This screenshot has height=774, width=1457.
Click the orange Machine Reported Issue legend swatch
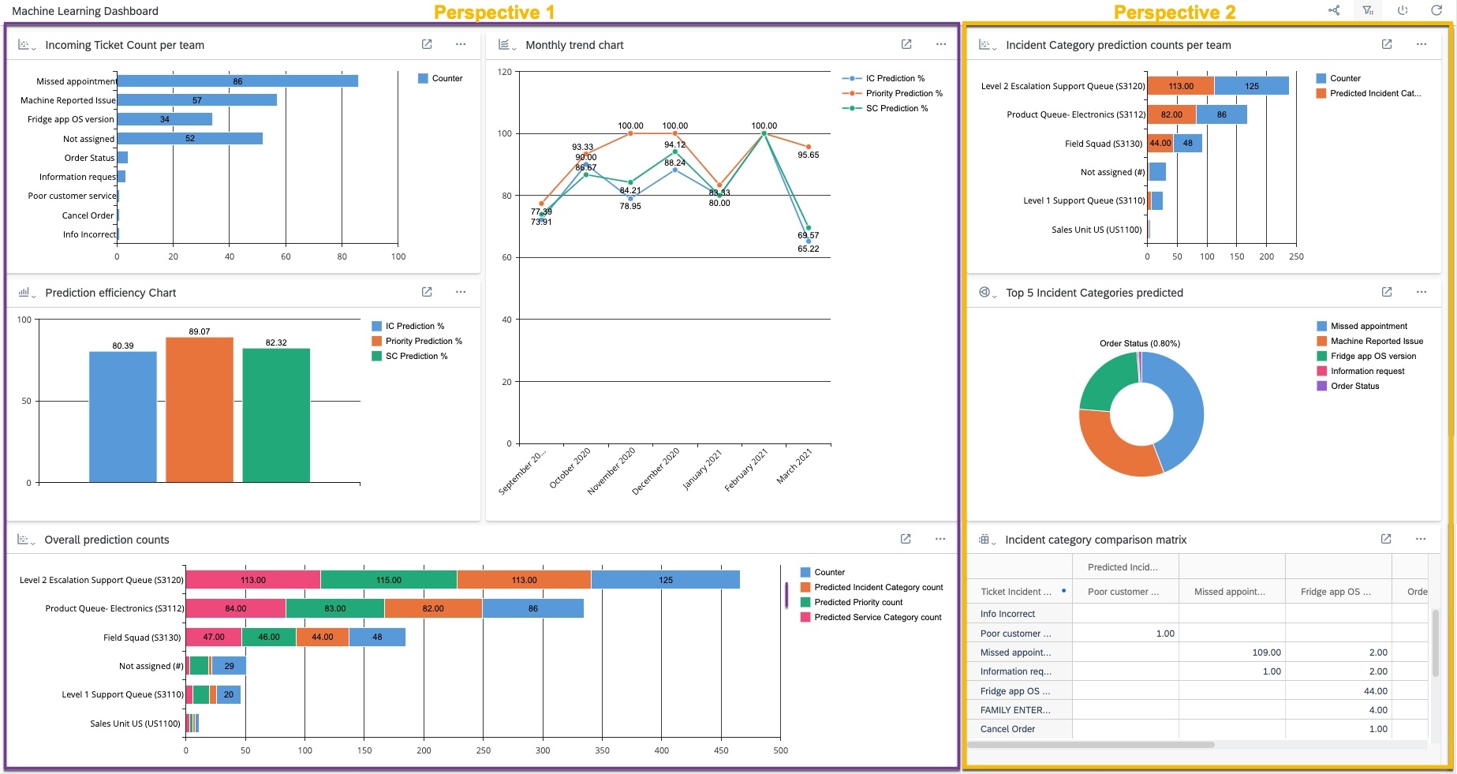click(x=1321, y=341)
